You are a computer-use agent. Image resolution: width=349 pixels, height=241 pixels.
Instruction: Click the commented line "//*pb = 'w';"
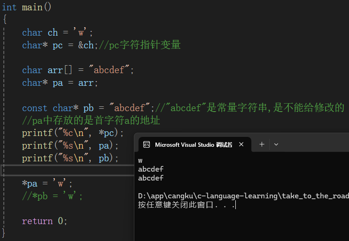tap(52, 196)
